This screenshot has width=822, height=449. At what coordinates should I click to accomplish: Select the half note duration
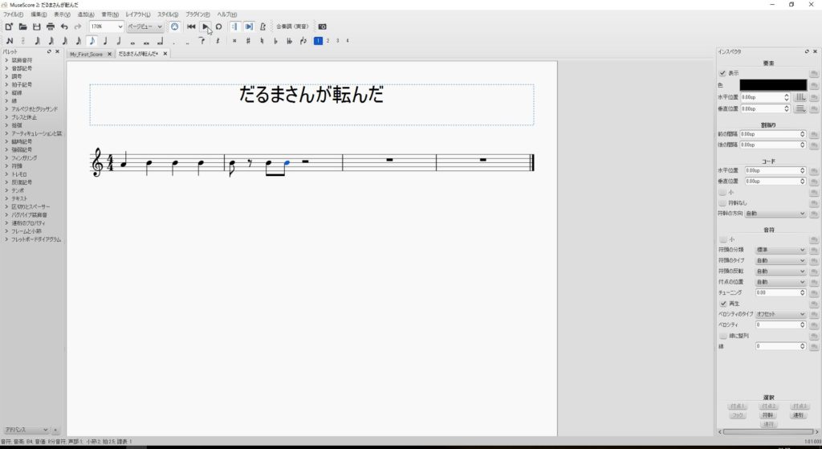(x=119, y=41)
